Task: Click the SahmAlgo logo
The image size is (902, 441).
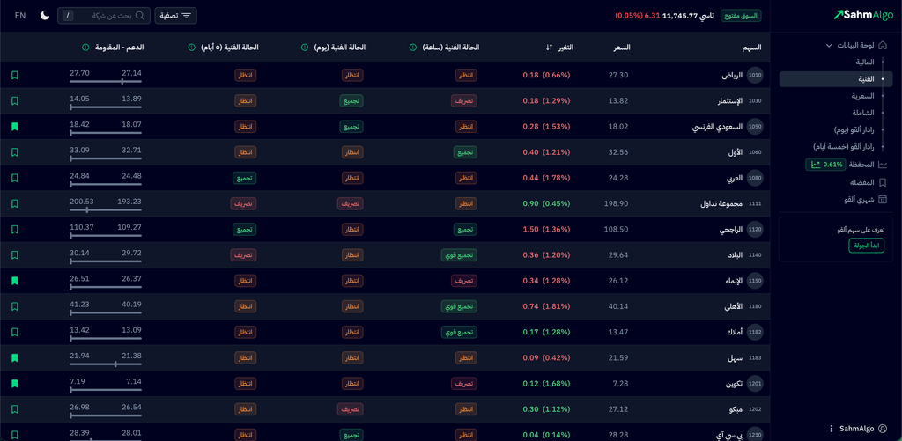Action: coord(863,15)
